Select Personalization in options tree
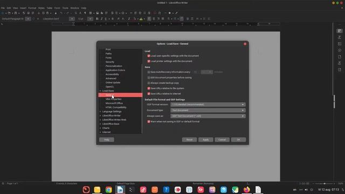The width and height of the screenshot is (345, 194). pos(114,66)
